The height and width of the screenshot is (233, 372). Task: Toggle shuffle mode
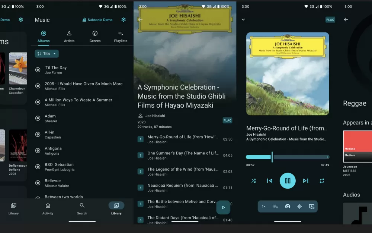point(253,181)
